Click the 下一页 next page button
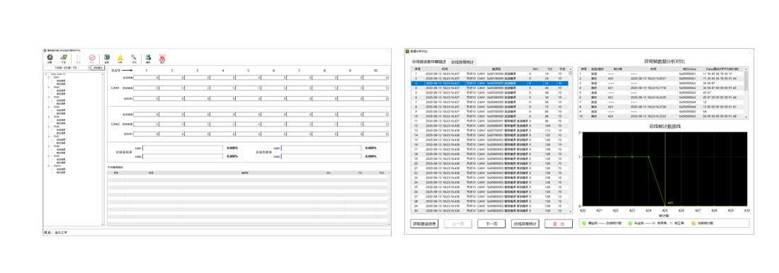Screen dimensions: 779x273 point(491,224)
